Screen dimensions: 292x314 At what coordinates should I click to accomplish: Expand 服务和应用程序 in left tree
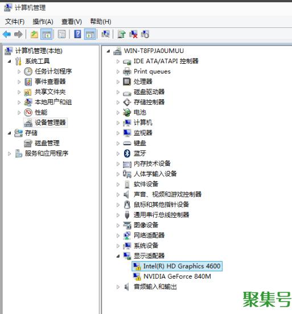[9, 154]
